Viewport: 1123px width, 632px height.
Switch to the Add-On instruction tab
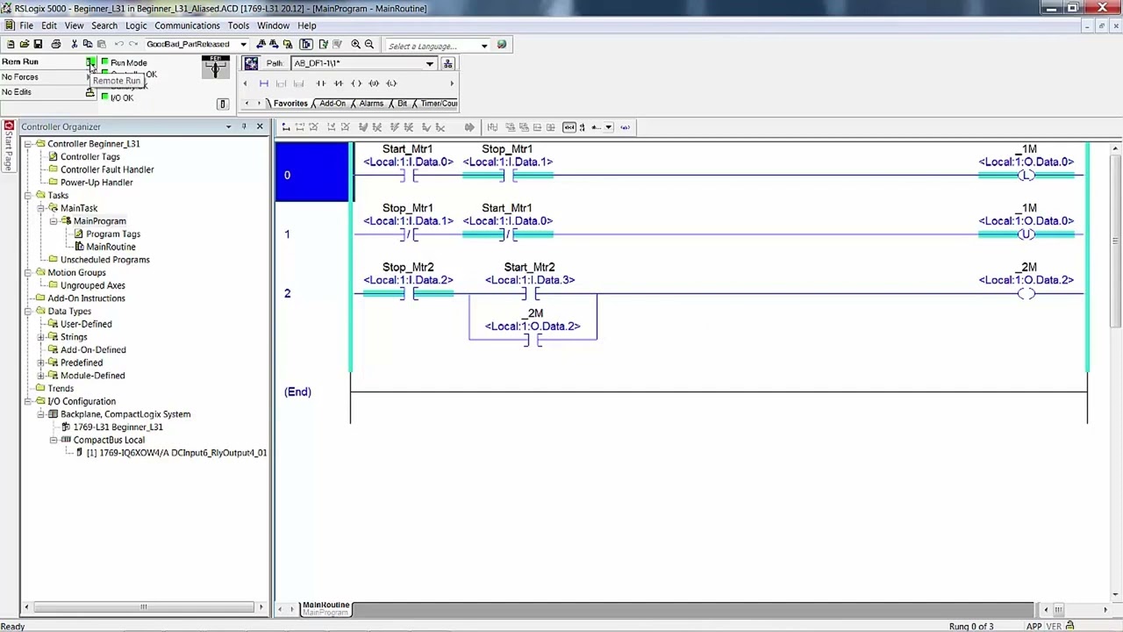click(x=333, y=104)
